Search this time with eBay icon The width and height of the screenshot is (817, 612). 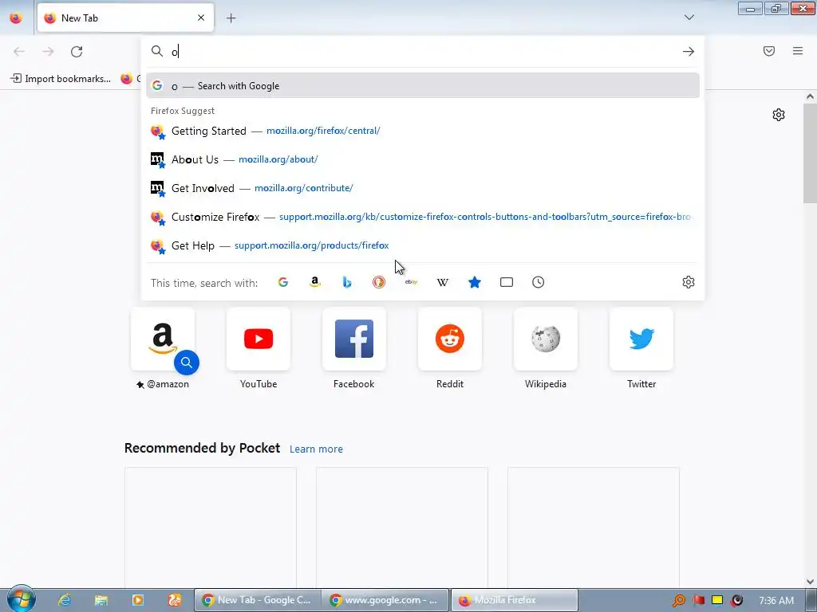coord(411,282)
